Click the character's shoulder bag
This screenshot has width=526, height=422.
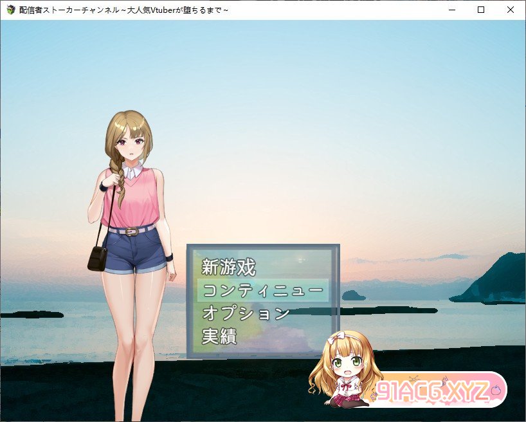(98, 257)
